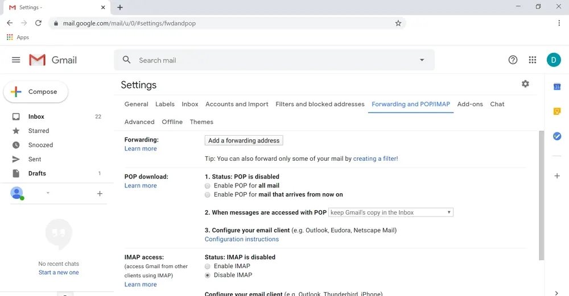Click the Inbox icon in sidebar
Screen dimensions: 569x296
[16, 116]
